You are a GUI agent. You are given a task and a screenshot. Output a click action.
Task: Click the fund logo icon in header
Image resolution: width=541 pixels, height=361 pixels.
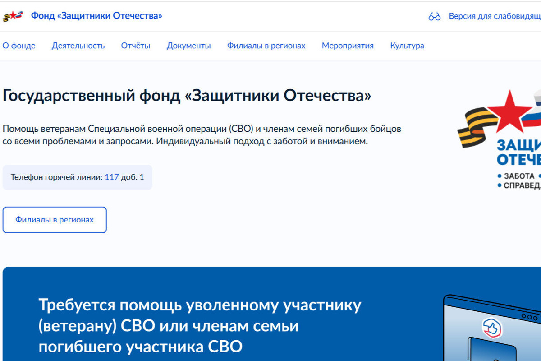tap(13, 16)
